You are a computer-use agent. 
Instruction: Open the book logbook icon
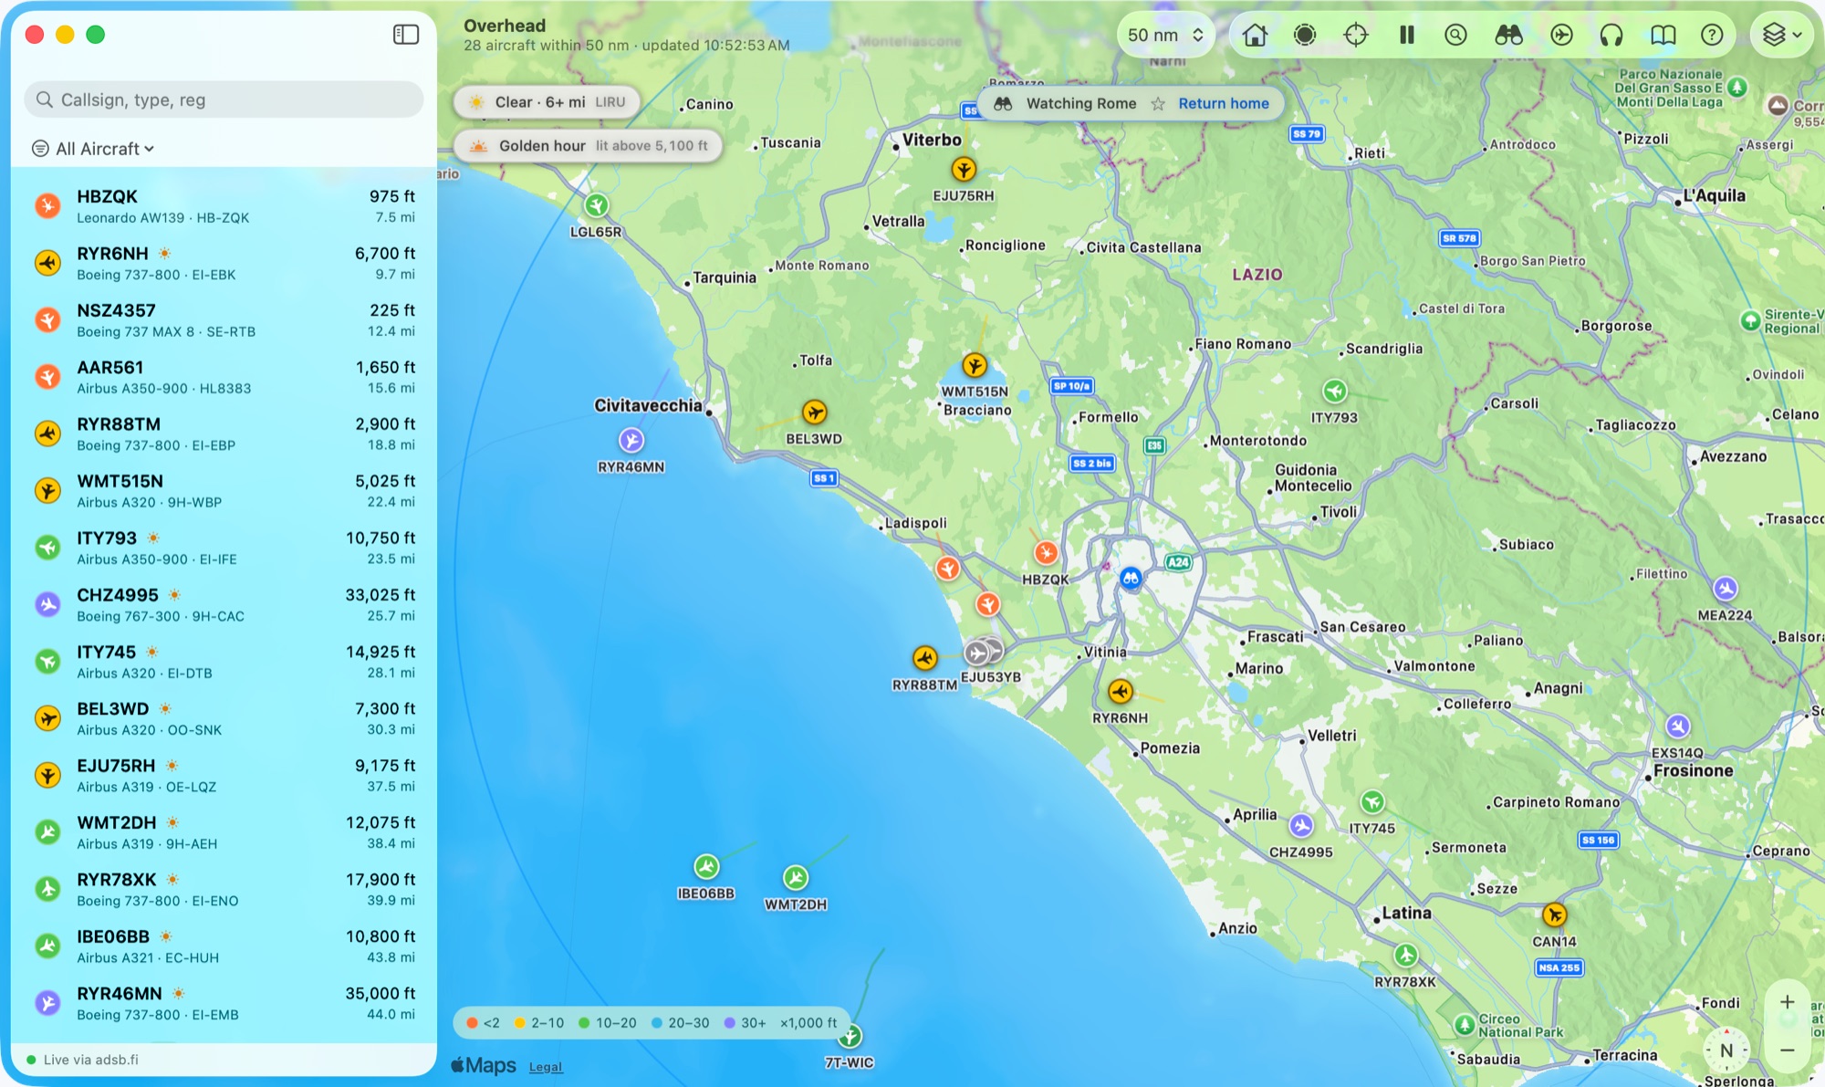coord(1663,35)
